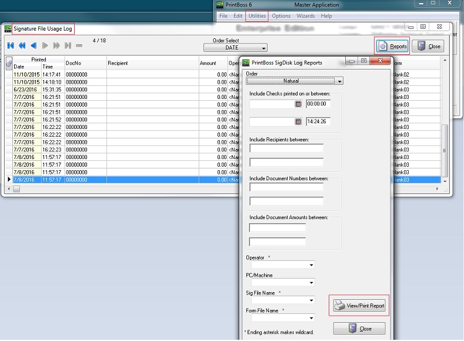
Task: Click the Reports button in usage log
Action: (x=392, y=46)
